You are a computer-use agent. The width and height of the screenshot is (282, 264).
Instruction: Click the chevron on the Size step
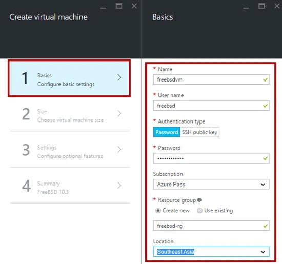tap(119, 113)
